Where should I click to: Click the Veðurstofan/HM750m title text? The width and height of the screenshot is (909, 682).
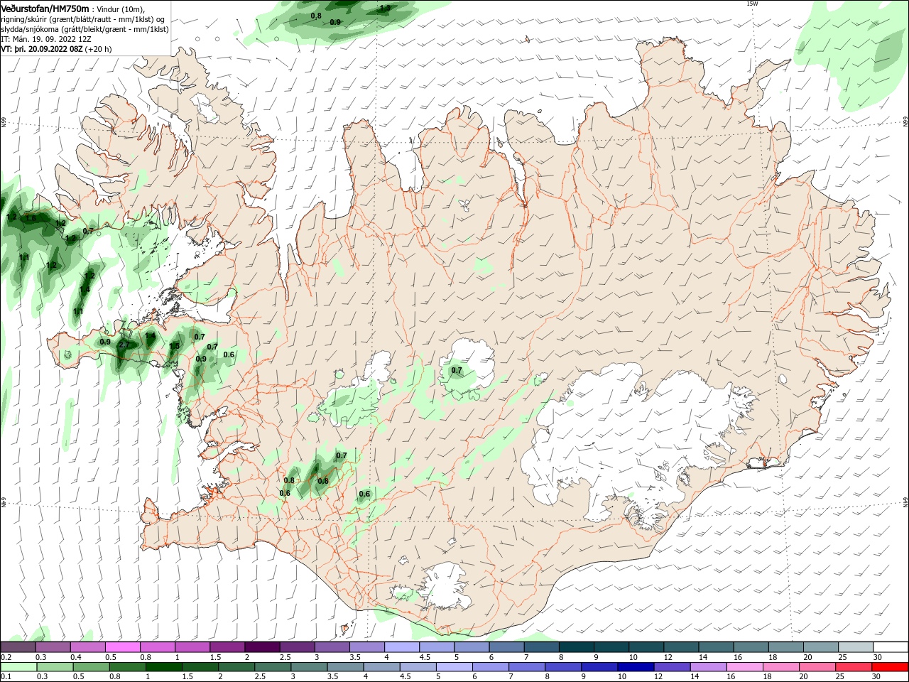tap(45, 8)
